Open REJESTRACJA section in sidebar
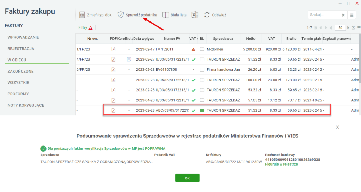The image size is (361, 192). (21, 49)
